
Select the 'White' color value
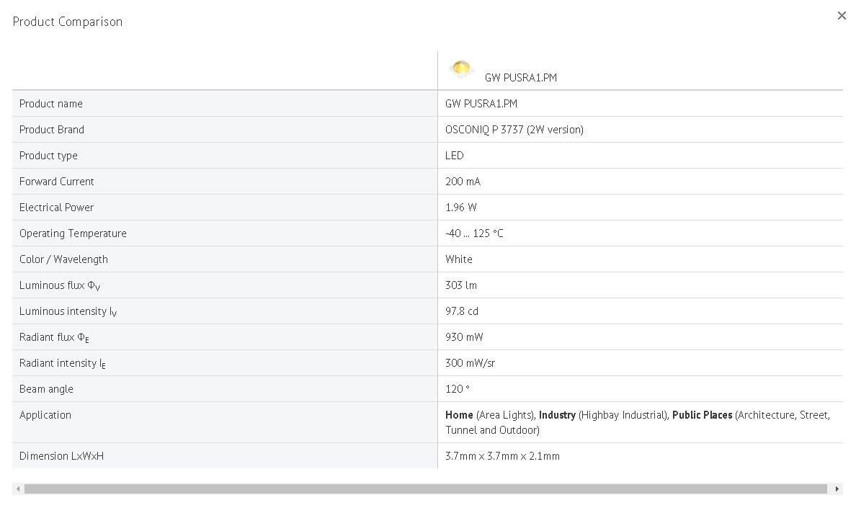[458, 259]
